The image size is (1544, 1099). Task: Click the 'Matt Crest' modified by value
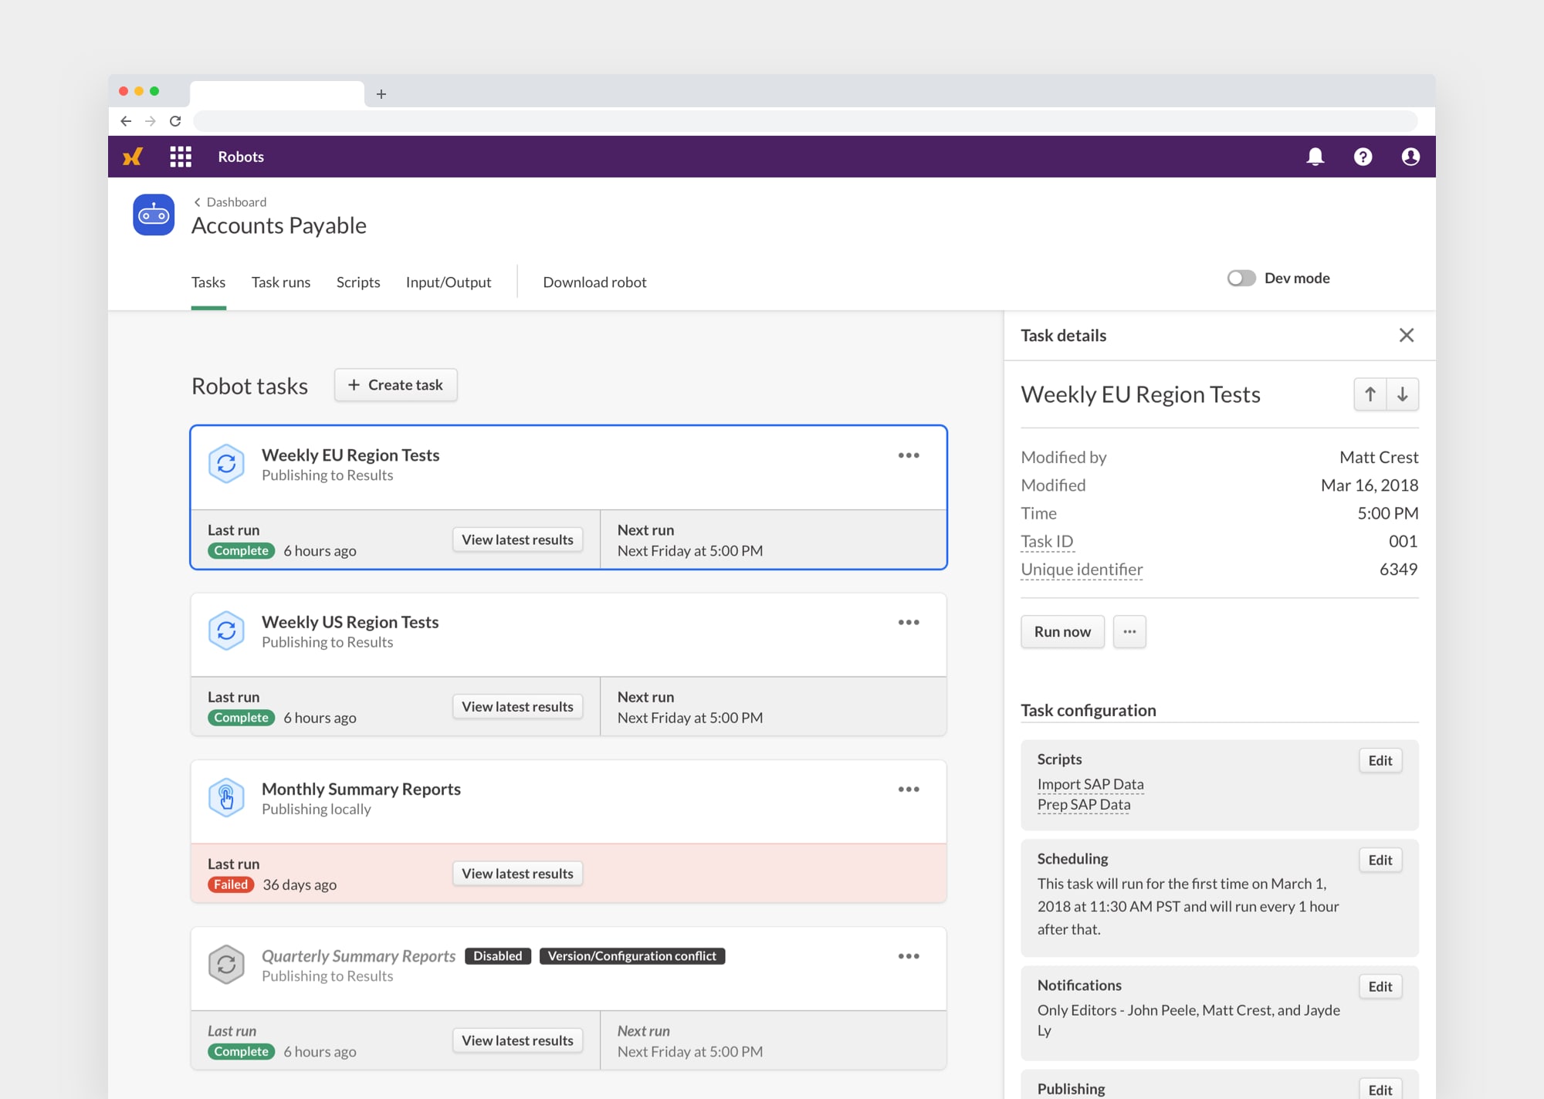pos(1379,458)
